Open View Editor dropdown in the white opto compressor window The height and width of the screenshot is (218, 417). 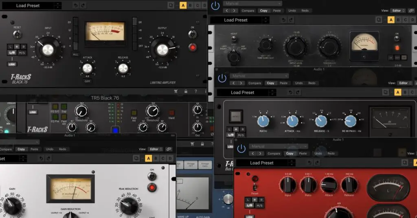tap(156, 149)
